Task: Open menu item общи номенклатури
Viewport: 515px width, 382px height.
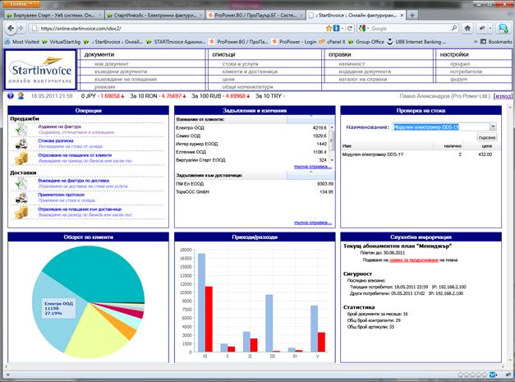Action: [247, 87]
